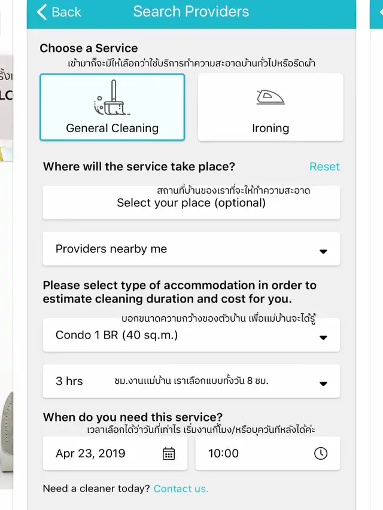The image size is (383, 510).
Task: Click the clock icon in time field
Action: point(321,453)
